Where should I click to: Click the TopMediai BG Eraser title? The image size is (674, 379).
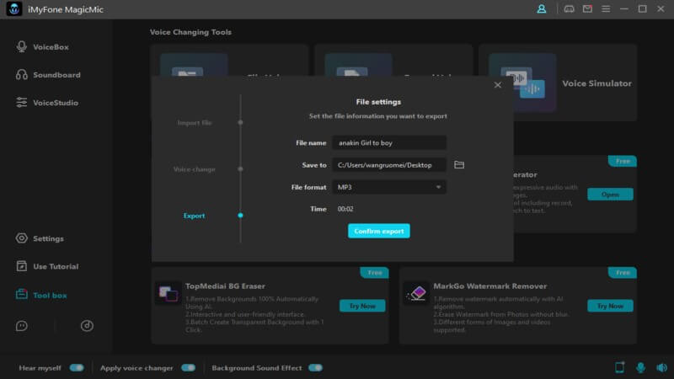point(225,286)
